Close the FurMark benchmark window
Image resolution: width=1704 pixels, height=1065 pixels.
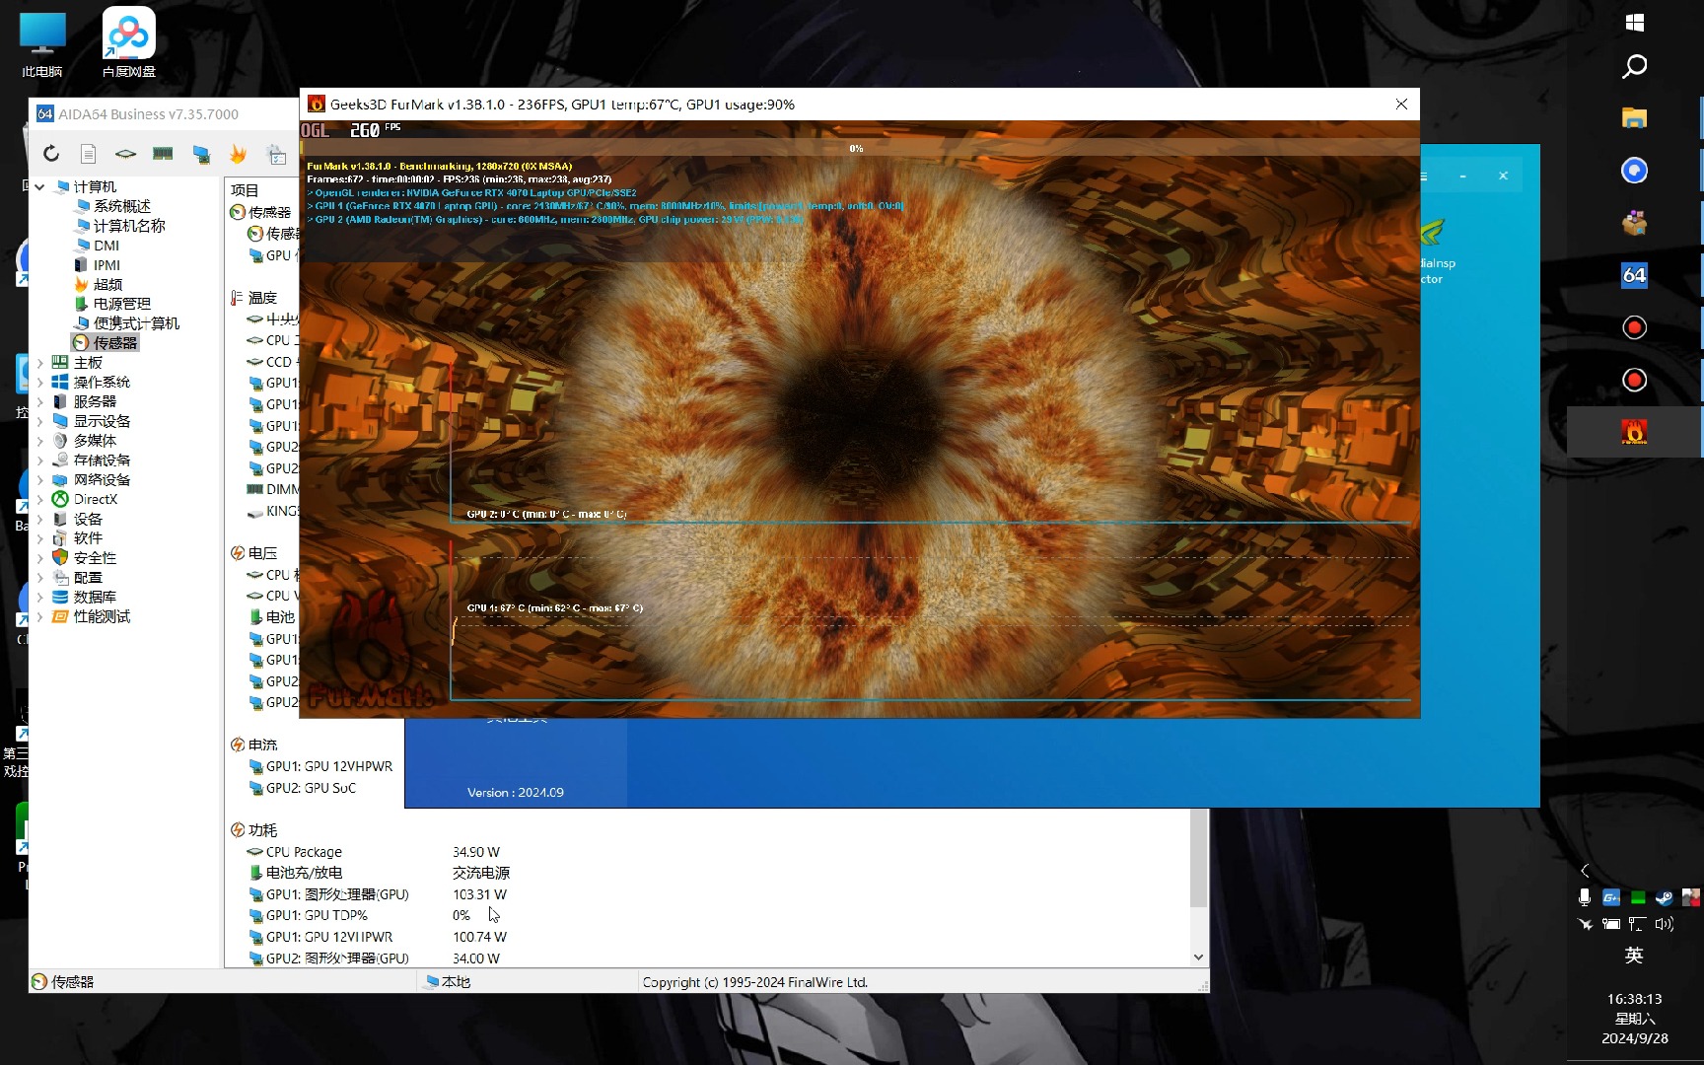1401,105
